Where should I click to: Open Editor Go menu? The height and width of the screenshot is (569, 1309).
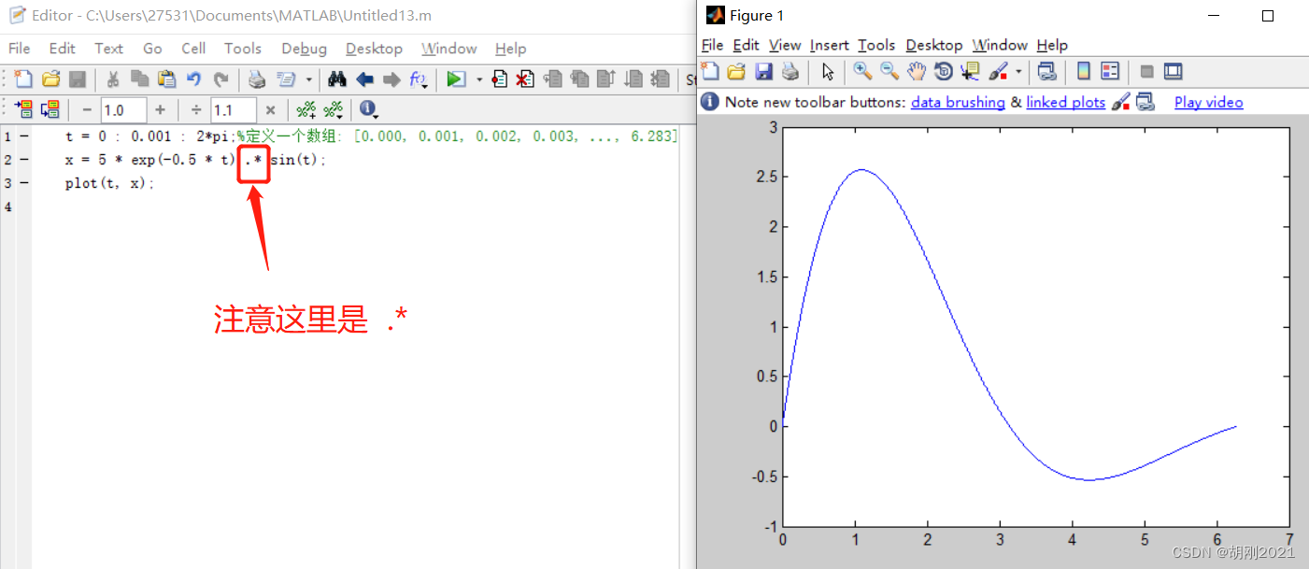(152, 49)
